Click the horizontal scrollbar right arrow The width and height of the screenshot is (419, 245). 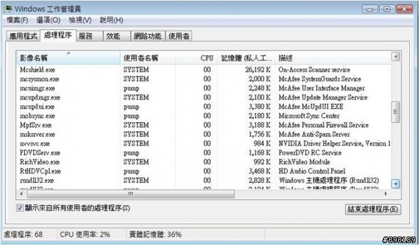[386, 194]
